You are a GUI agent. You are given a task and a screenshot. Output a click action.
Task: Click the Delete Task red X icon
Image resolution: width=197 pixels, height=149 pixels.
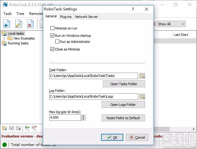[30, 24]
